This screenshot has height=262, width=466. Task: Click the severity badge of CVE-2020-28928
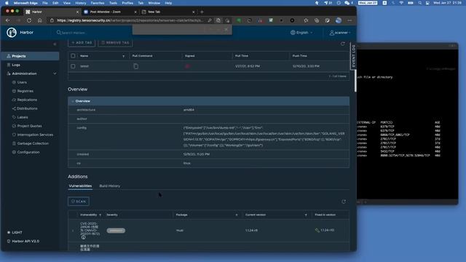[116, 231]
